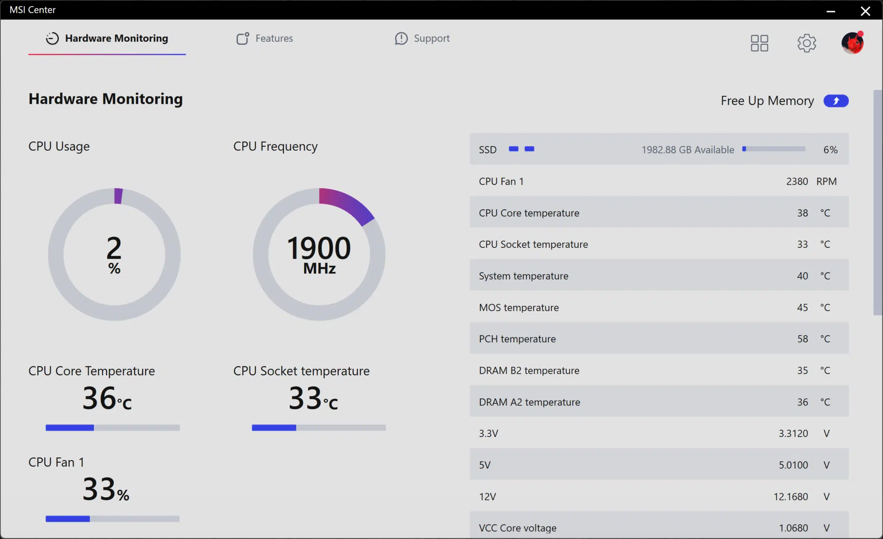Select the System temperature row

pyautogui.click(x=659, y=275)
